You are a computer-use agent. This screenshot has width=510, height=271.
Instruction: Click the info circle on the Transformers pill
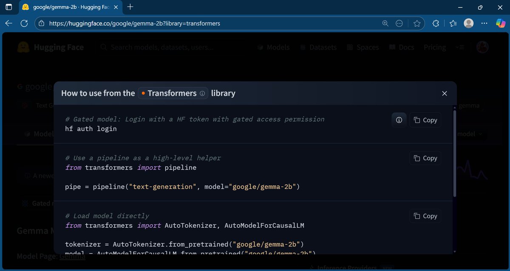(x=203, y=93)
